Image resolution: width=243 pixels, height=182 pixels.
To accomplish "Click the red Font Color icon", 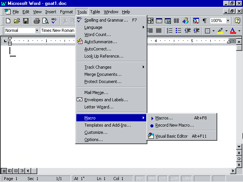I will point(233,31).
